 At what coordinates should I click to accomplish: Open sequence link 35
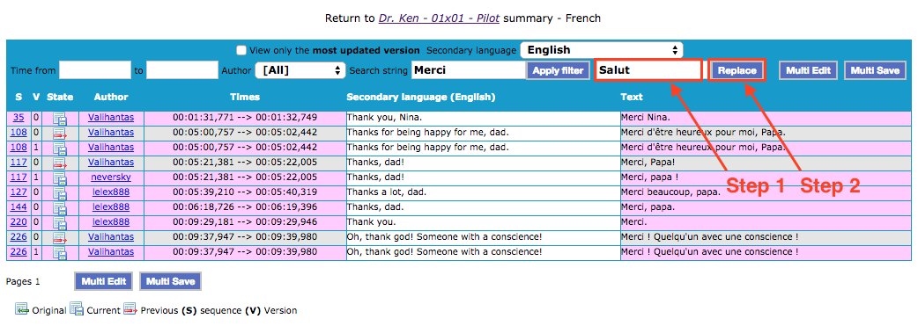(x=19, y=118)
